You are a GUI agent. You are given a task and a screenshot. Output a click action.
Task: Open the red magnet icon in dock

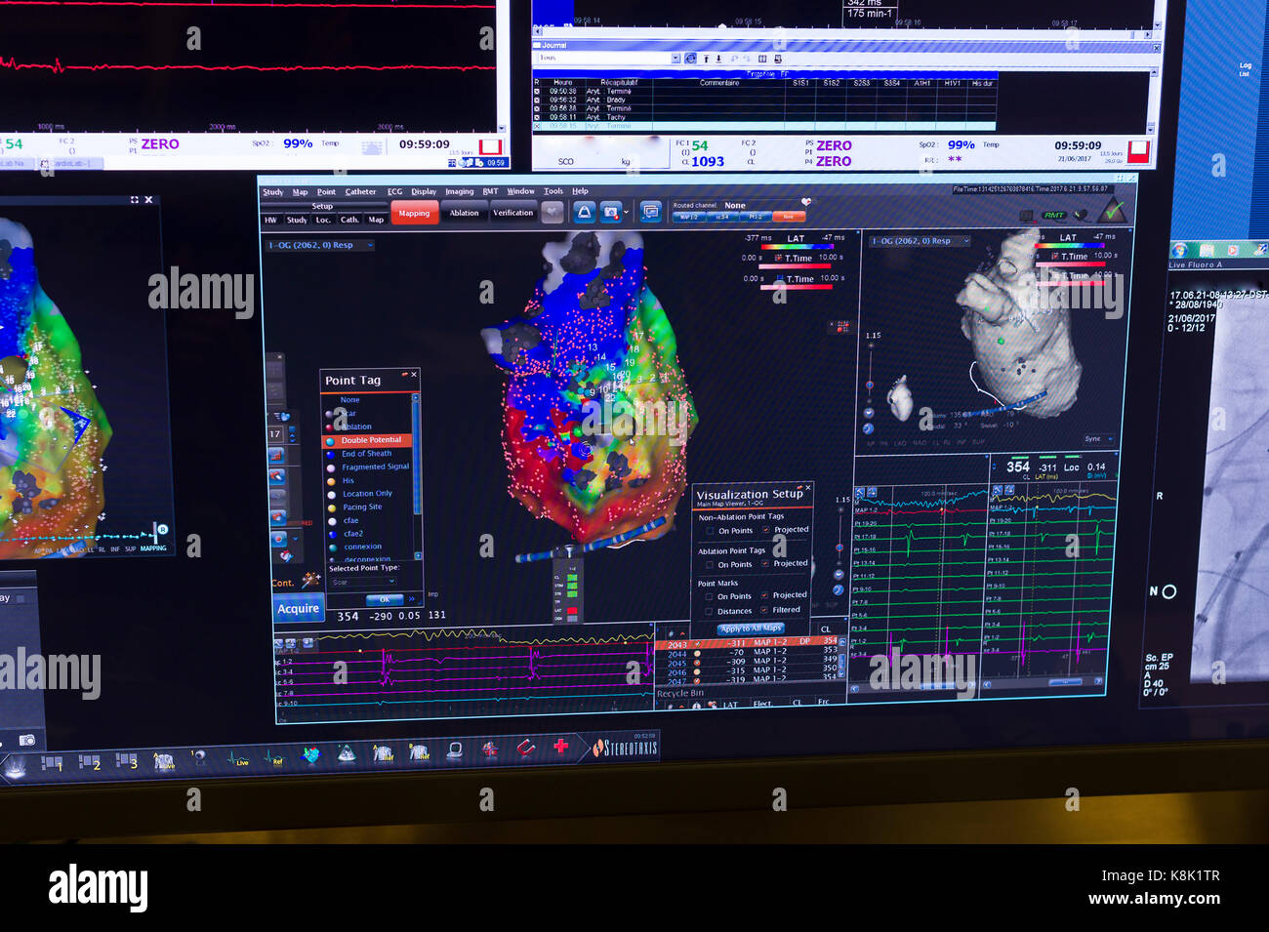coord(526,749)
